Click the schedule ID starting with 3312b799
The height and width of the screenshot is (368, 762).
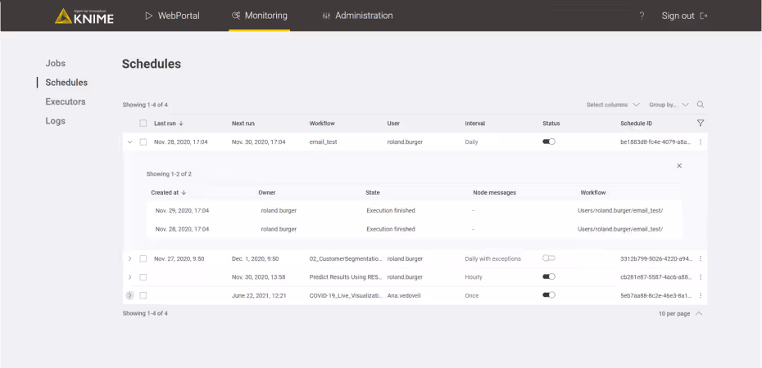pyautogui.click(x=656, y=259)
